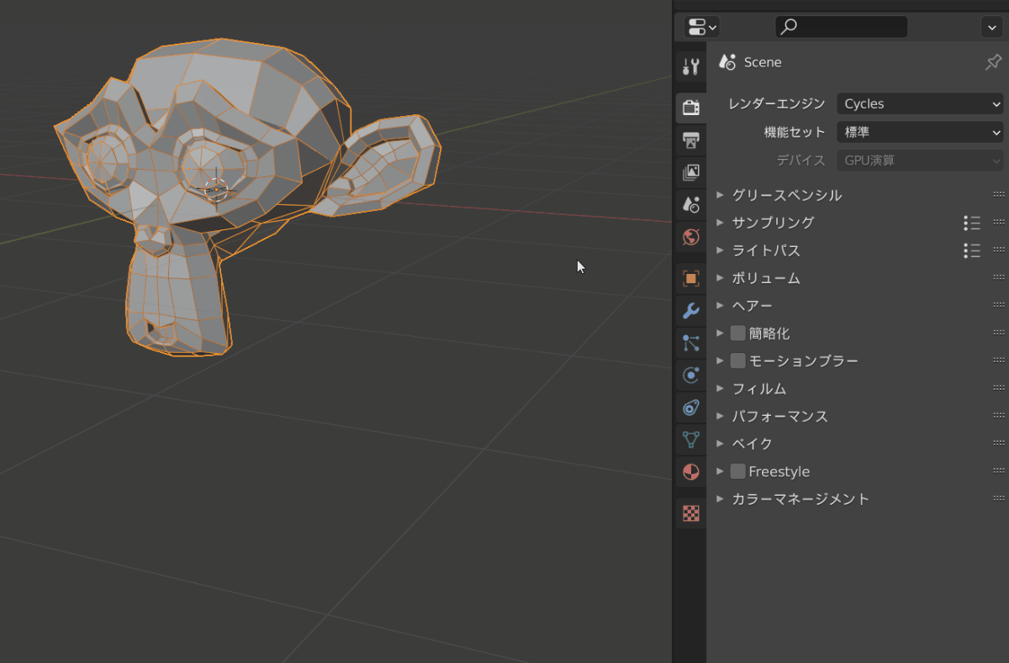Click the カラーマネージメント panel grip handle
Image resolution: width=1009 pixels, height=663 pixels.
click(x=999, y=499)
